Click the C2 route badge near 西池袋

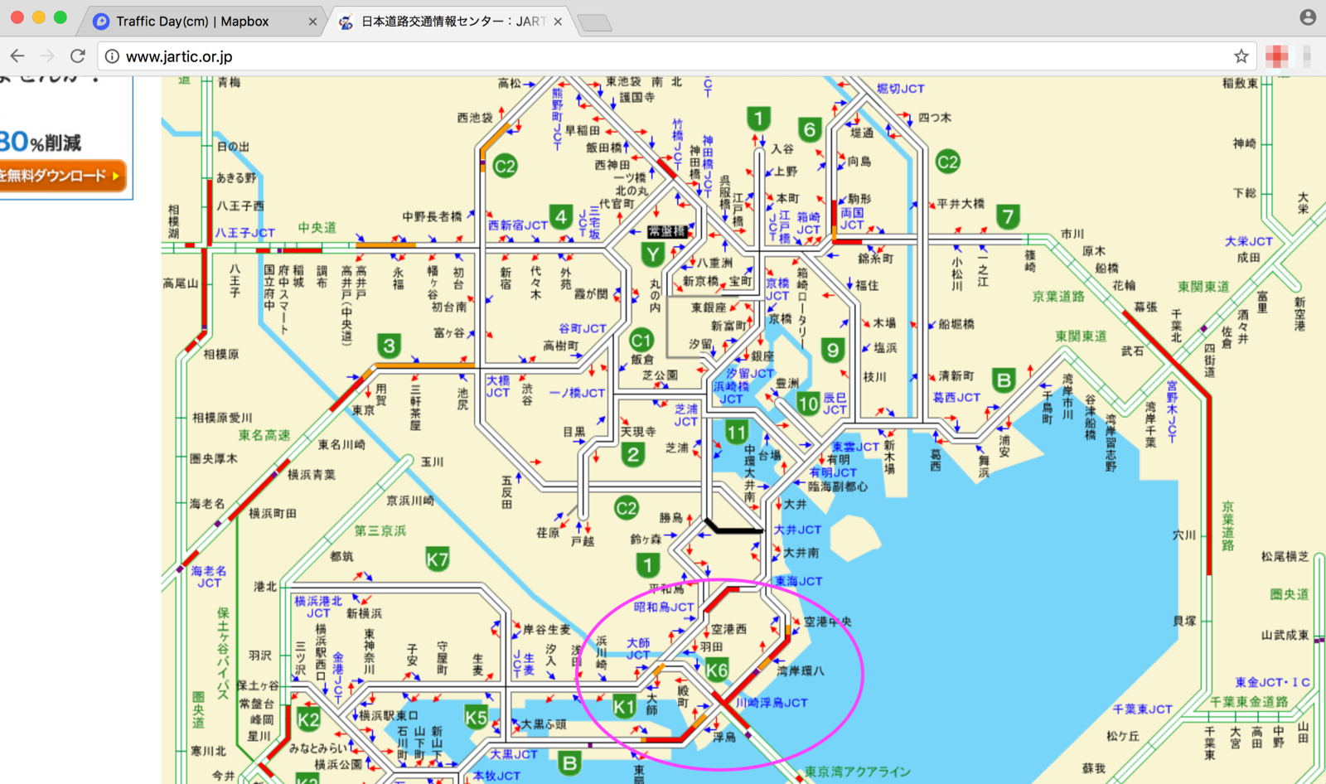(505, 166)
